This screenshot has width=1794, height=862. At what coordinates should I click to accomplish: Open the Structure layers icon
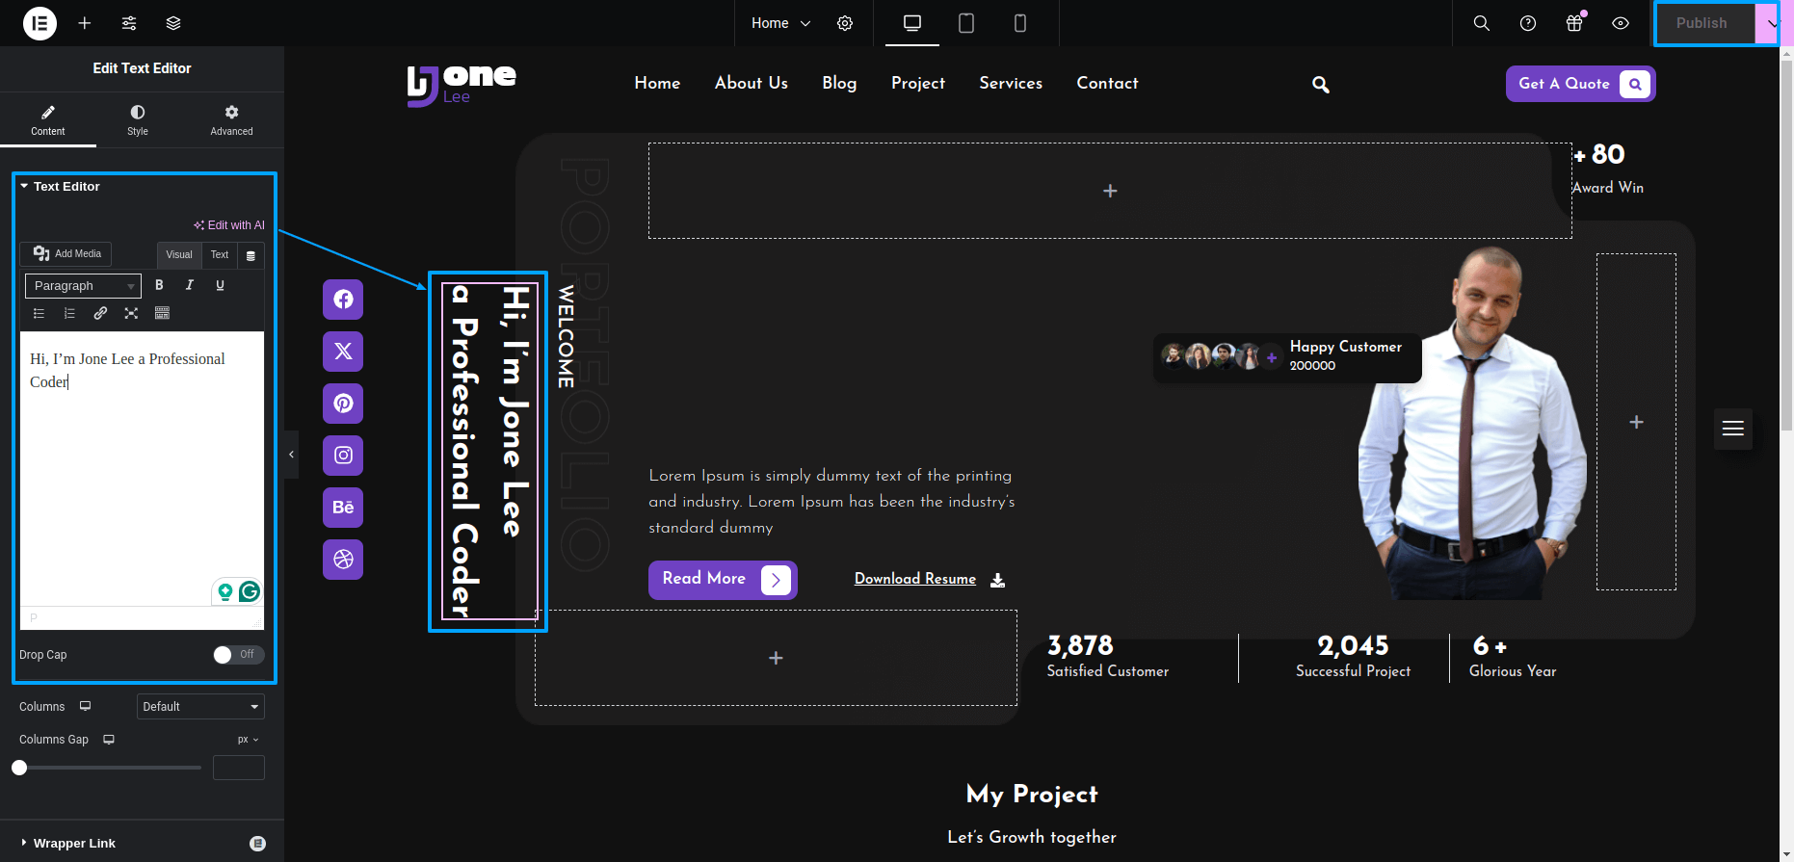point(173,23)
